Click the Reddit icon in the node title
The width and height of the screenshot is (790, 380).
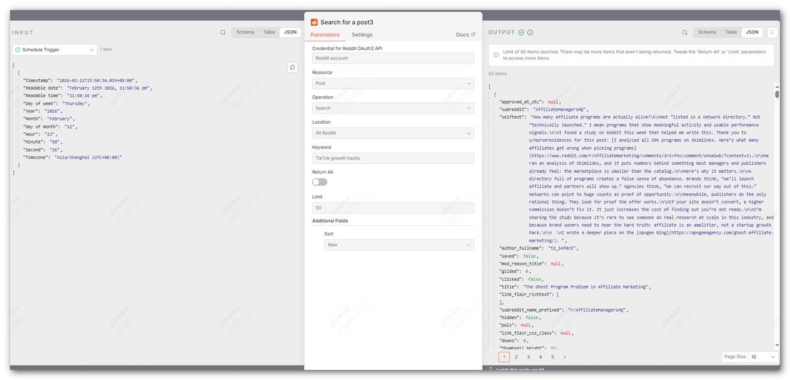click(314, 22)
